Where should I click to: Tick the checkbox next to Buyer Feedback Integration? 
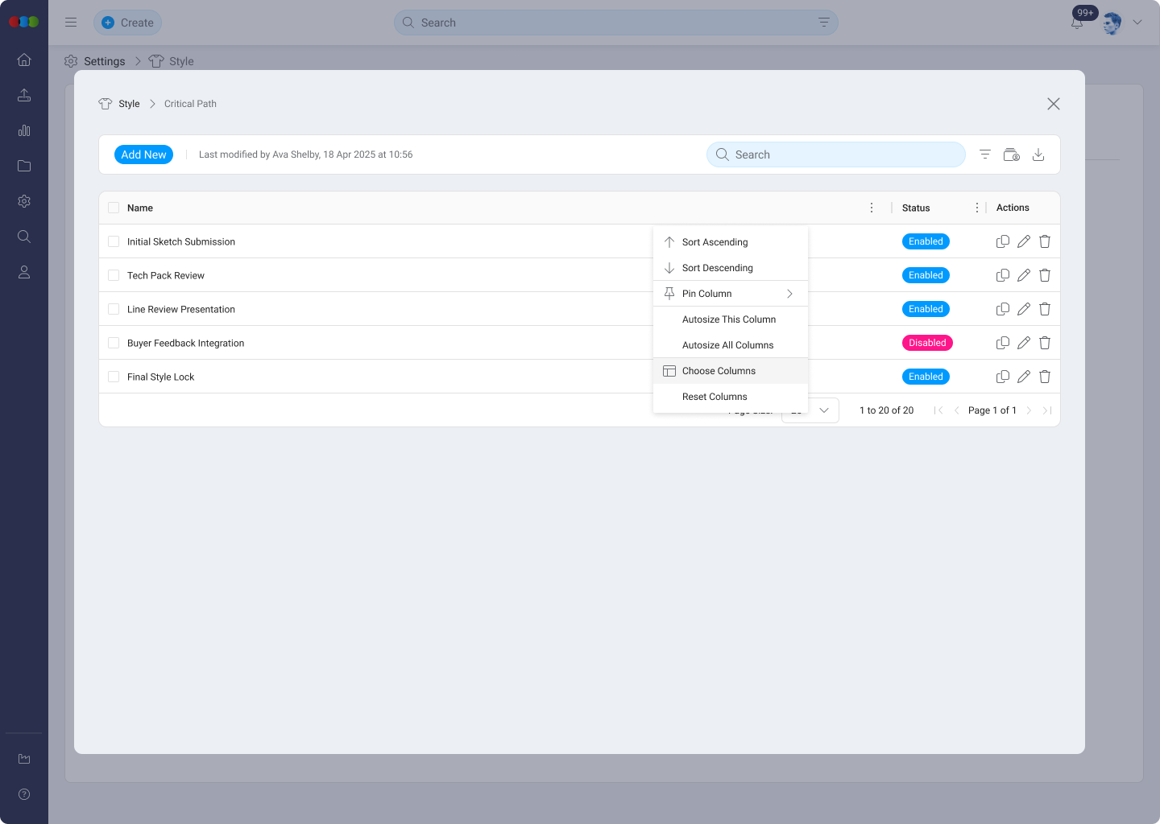coord(114,343)
